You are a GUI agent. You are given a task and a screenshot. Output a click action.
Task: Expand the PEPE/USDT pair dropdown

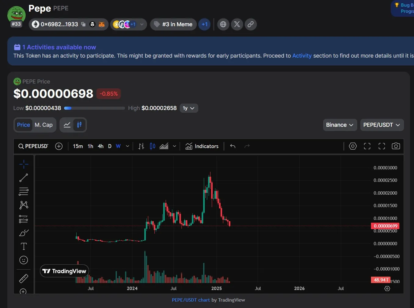tap(382, 125)
